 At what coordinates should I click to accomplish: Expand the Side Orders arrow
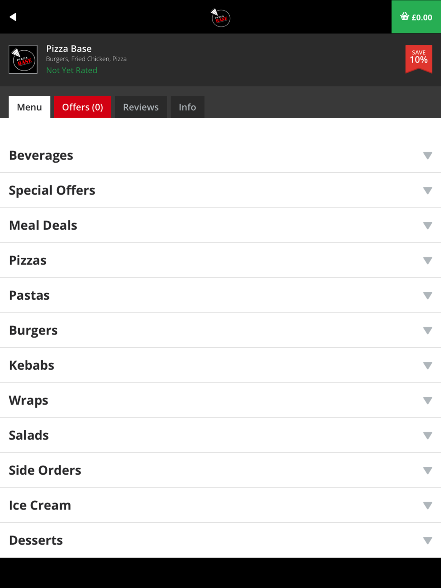pyautogui.click(x=427, y=470)
